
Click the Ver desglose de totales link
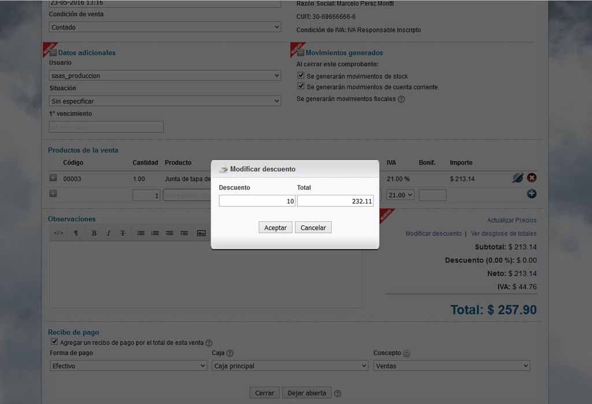click(504, 233)
